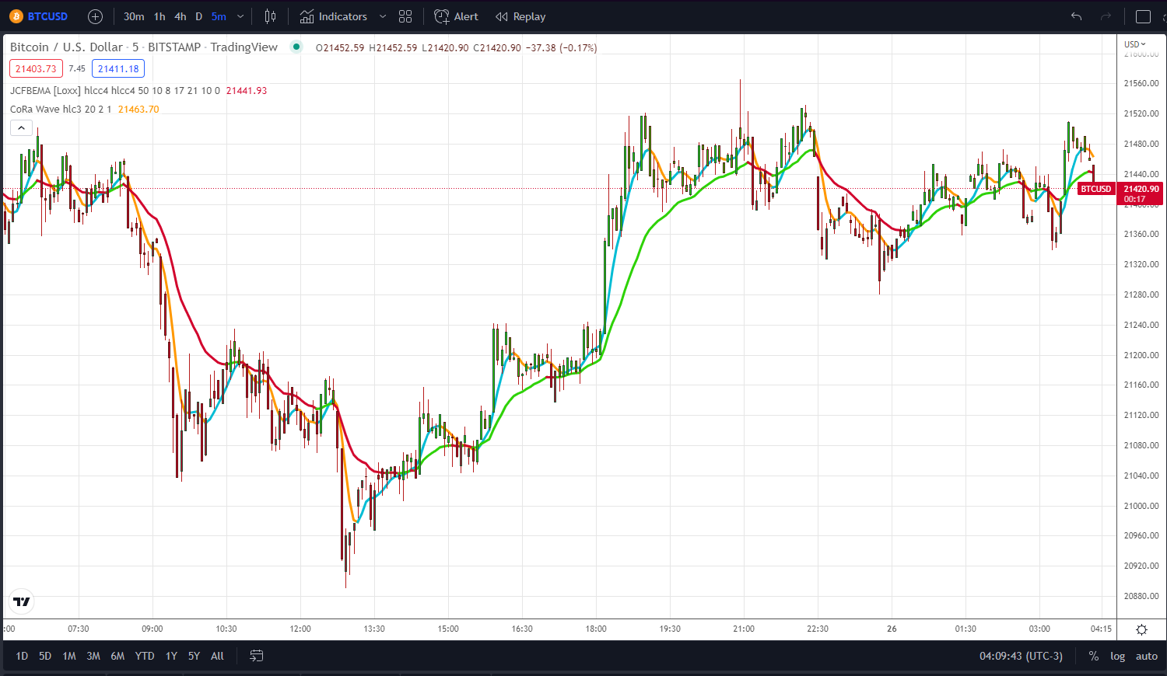This screenshot has height=676, width=1167.
Task: Click the green market status dot
Action: [x=296, y=47]
